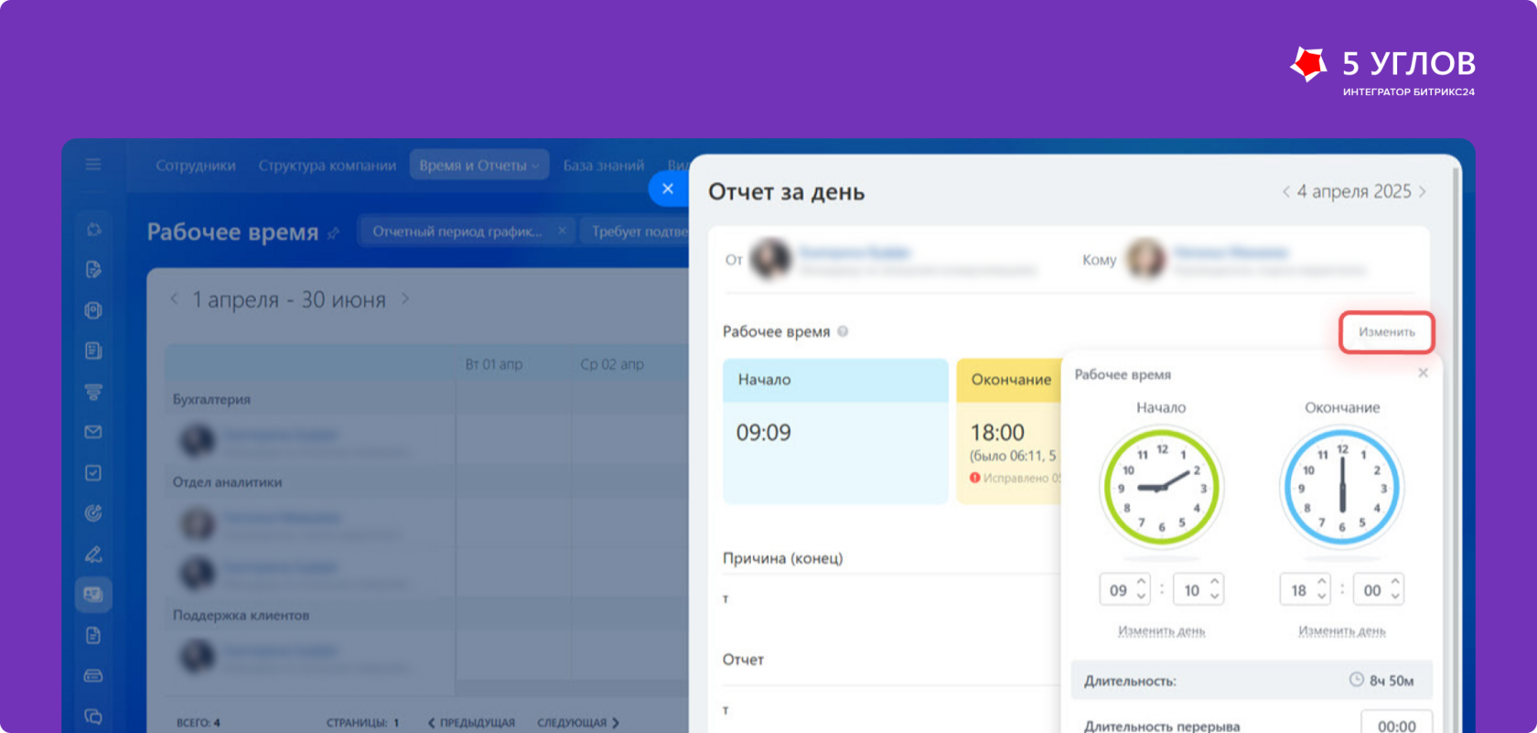This screenshot has height=733, width=1537.
Task: Increase end minutes 00 with the up arrow
Action: 1395,582
